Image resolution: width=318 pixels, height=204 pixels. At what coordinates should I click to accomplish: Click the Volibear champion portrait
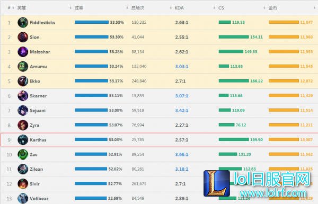point(23,199)
